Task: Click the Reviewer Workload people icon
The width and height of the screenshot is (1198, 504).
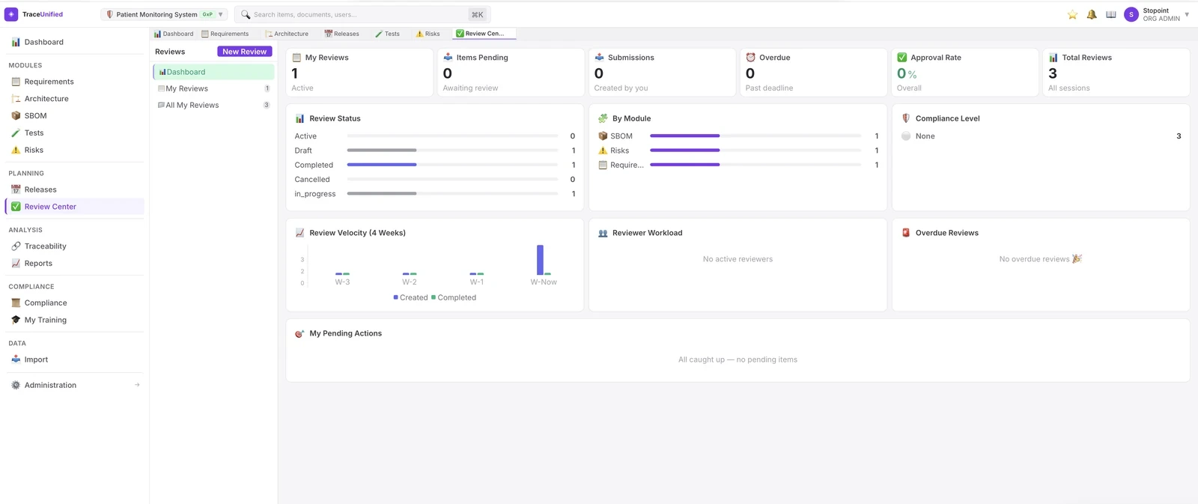Action: [x=603, y=233]
